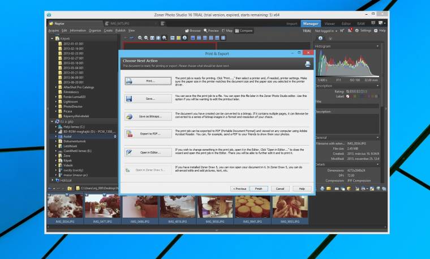Open notifications icon with red badge
This screenshot has height=259, width=430.
350,31
